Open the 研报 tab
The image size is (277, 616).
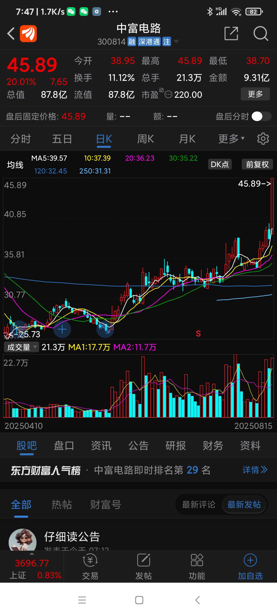176,446
